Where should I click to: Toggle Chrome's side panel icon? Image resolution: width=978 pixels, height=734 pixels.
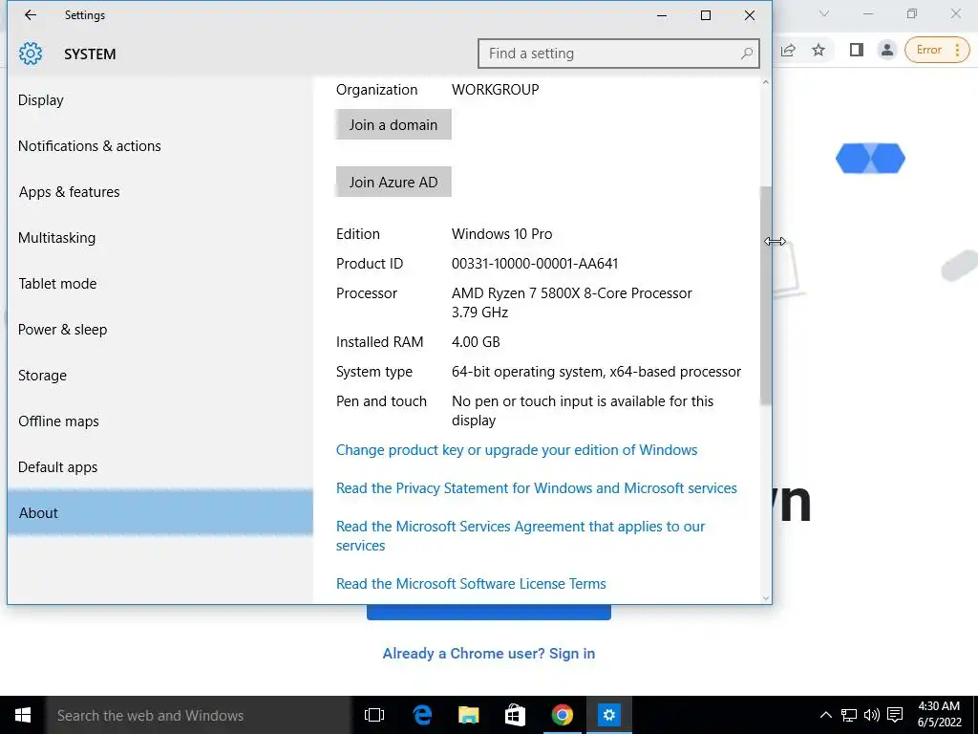857,50
